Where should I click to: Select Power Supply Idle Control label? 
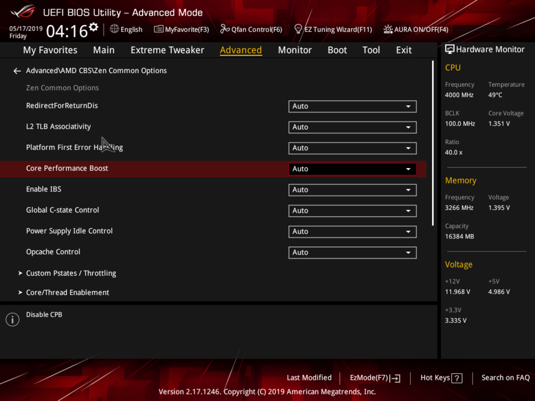click(x=69, y=231)
